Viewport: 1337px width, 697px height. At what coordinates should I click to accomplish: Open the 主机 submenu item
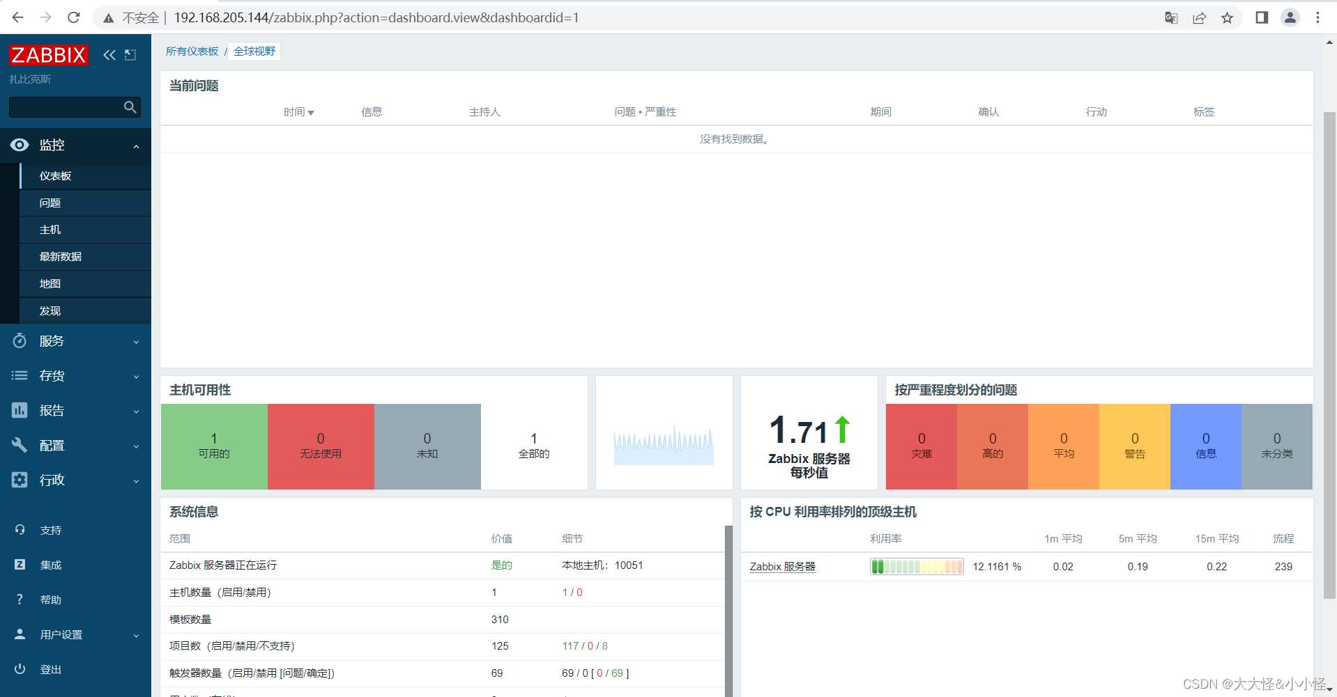point(86,230)
